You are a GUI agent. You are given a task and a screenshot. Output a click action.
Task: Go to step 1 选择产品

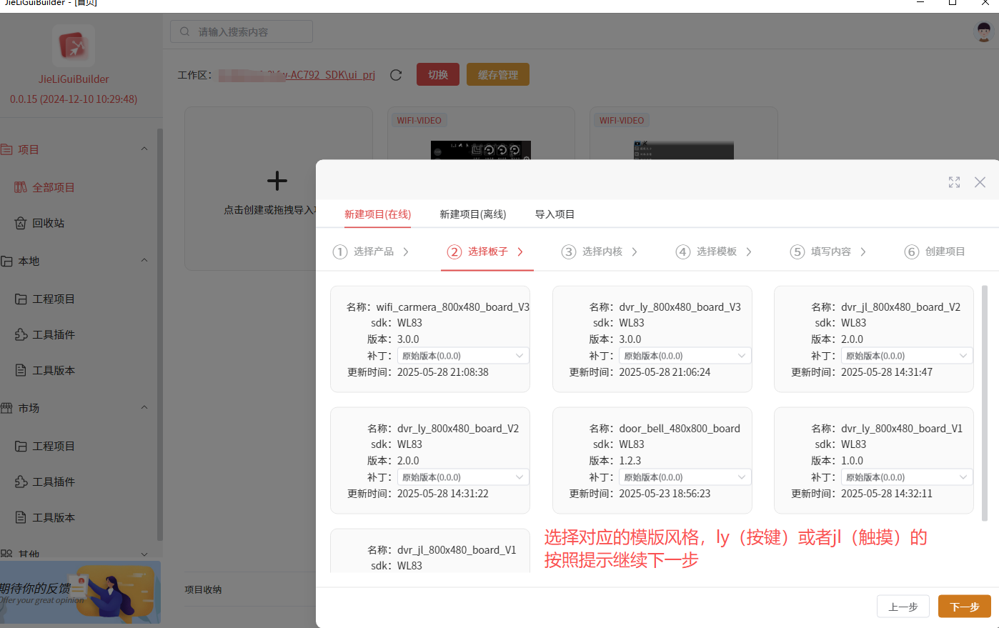[371, 251]
